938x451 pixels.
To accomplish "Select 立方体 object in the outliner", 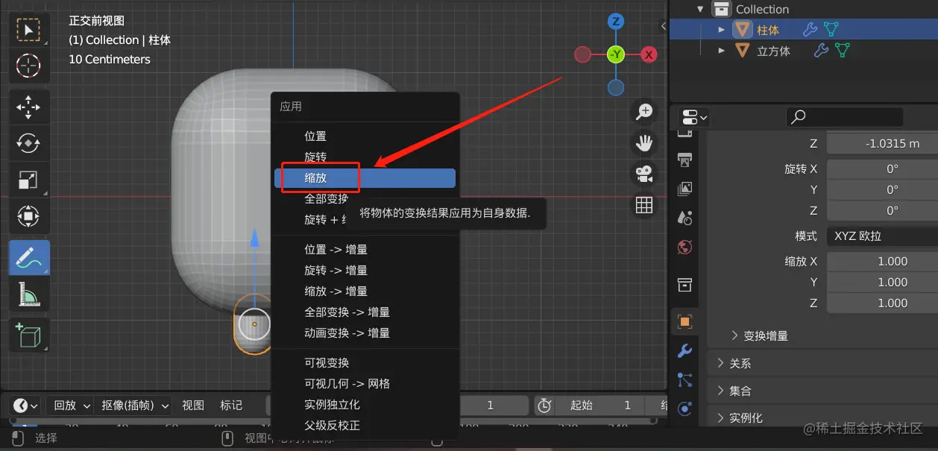I will (773, 51).
